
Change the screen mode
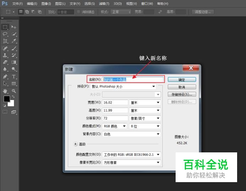click(14, 112)
